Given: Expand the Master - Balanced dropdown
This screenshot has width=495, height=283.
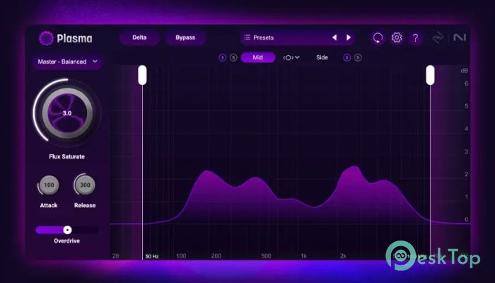Looking at the screenshot, I should tap(66, 62).
